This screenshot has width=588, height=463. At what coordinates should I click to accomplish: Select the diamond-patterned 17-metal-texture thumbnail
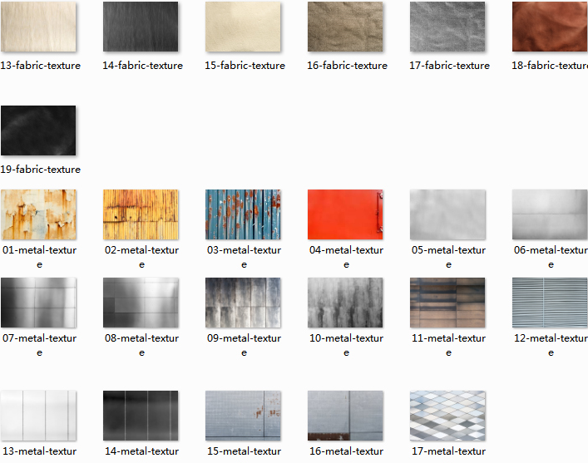pos(447,416)
